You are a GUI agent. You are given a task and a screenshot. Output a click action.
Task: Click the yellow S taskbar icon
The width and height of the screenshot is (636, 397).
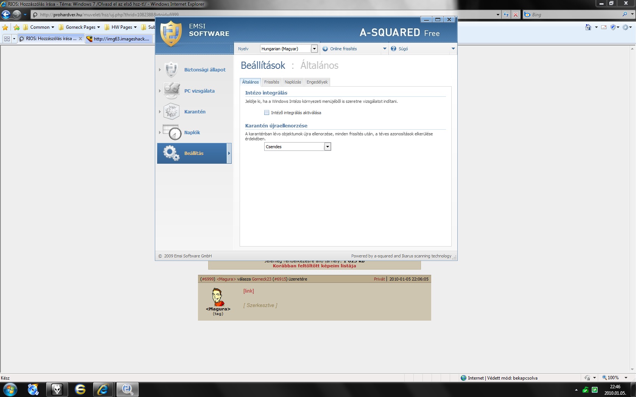[x=80, y=389]
